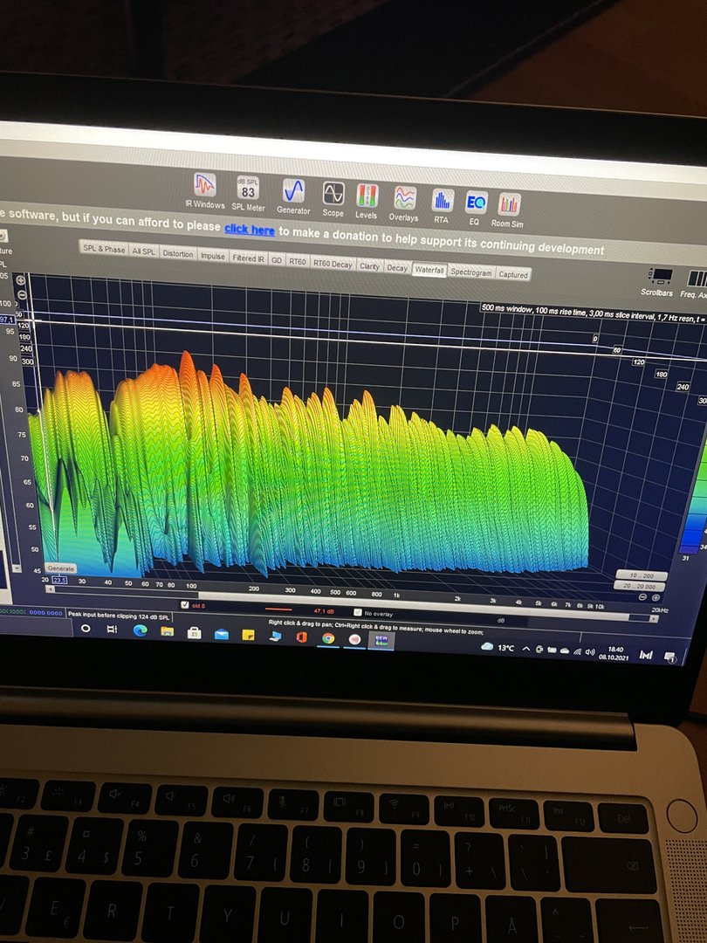Image resolution: width=707 pixels, height=943 pixels.
Task: Open the Levels meter
Action: point(366,202)
